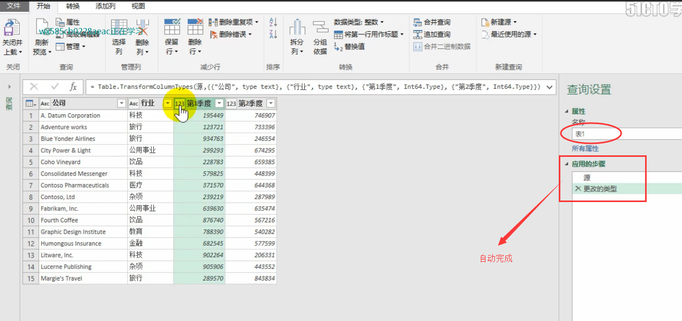Open the 公司 column filter dropdown
This screenshot has width=682, height=321.
[x=122, y=103]
